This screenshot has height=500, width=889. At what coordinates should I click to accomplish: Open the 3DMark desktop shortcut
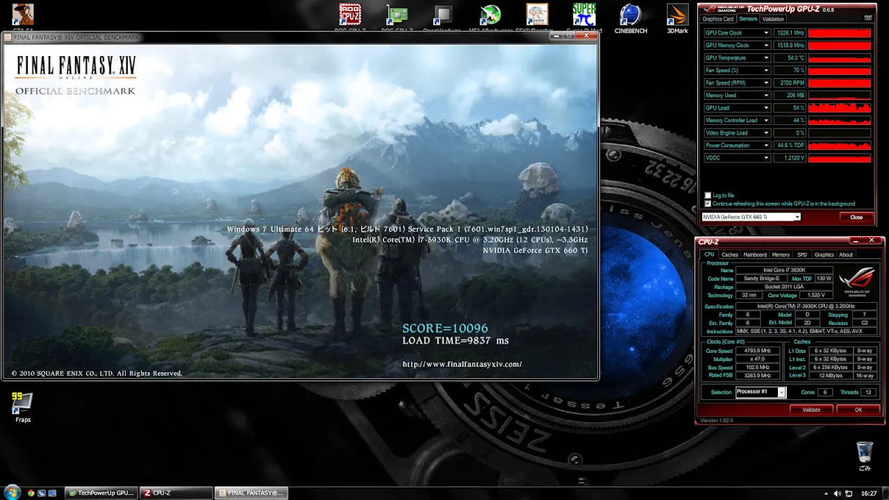pos(677,17)
